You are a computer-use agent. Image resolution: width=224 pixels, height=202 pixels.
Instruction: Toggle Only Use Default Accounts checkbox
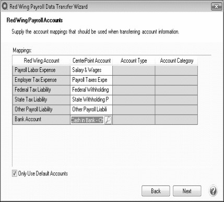[15, 173]
